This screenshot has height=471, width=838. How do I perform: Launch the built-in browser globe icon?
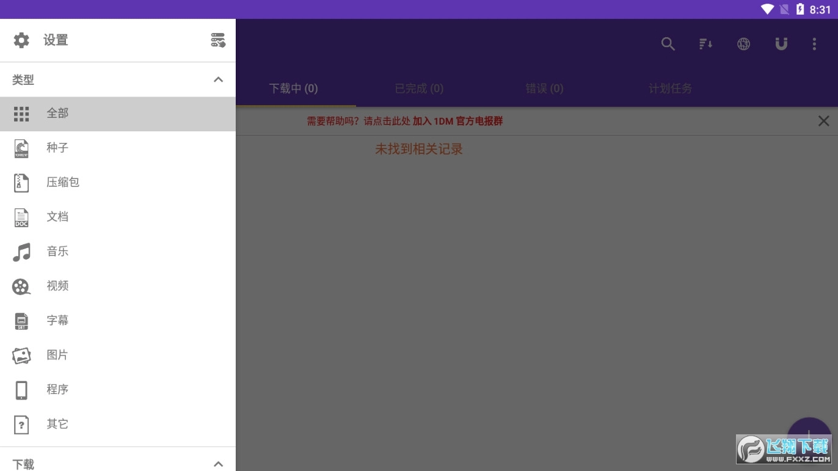click(x=743, y=43)
